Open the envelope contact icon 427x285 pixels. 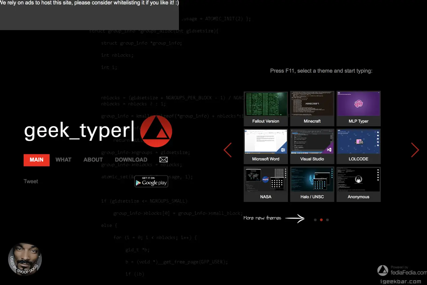click(x=164, y=160)
